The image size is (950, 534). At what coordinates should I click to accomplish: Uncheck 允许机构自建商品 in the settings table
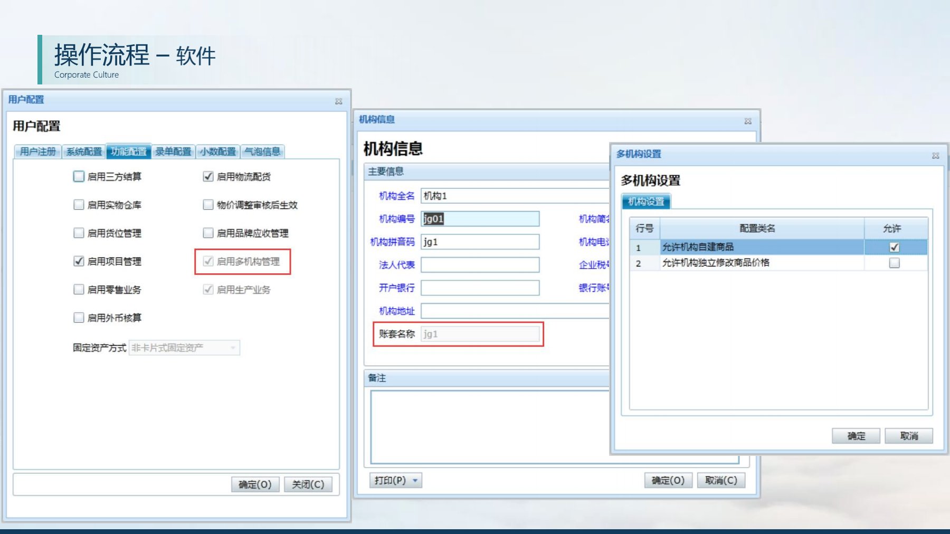894,246
